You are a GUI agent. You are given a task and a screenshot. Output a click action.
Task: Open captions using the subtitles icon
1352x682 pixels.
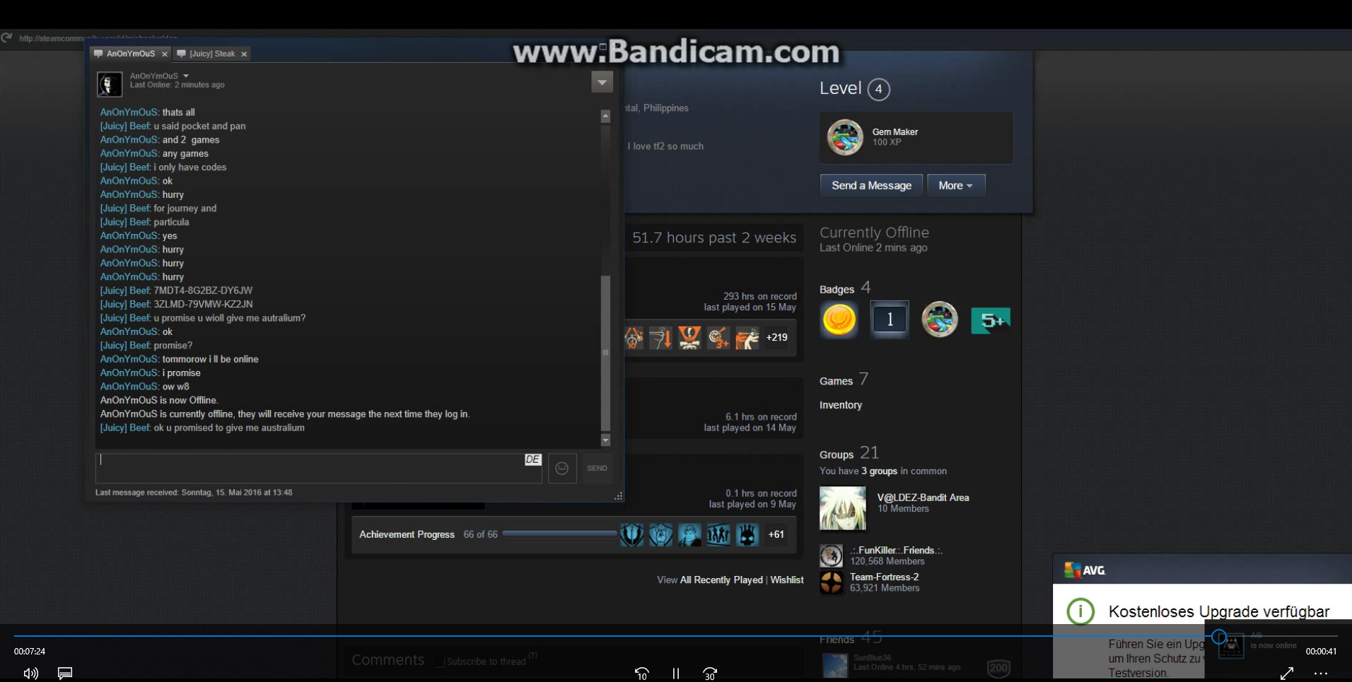(x=65, y=674)
